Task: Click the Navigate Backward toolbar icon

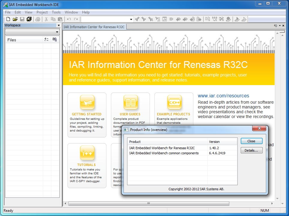Action: click(x=192, y=19)
